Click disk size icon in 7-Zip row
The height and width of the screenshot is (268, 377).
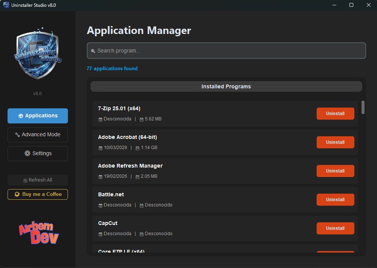142,119
